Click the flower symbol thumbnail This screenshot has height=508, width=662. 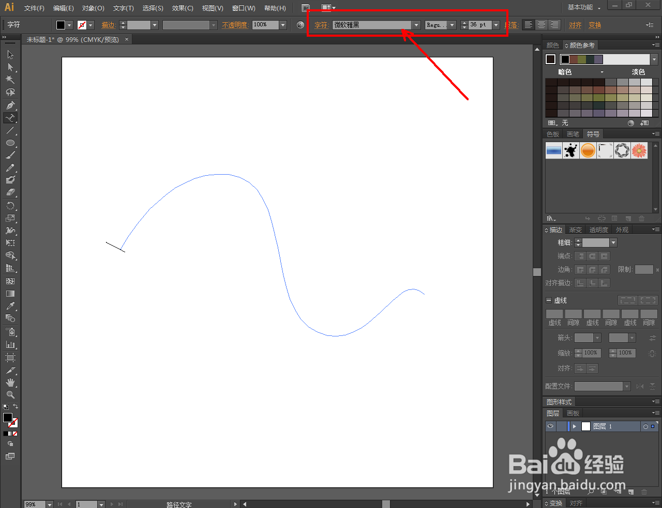point(639,150)
